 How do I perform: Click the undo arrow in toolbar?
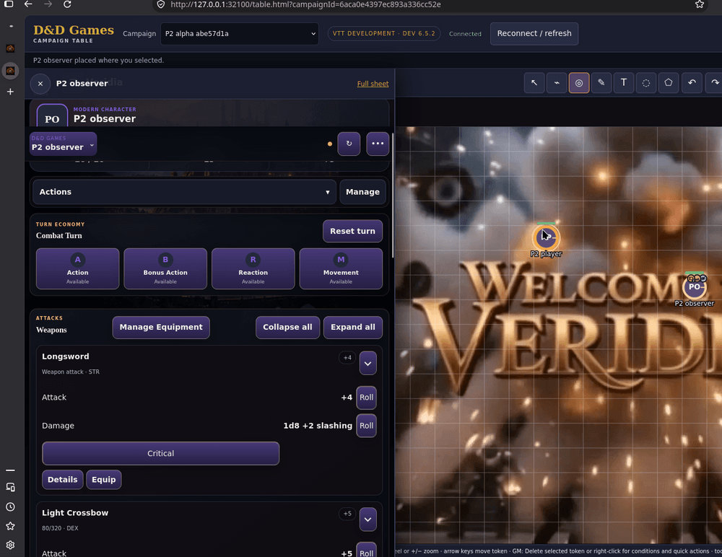[x=692, y=83]
